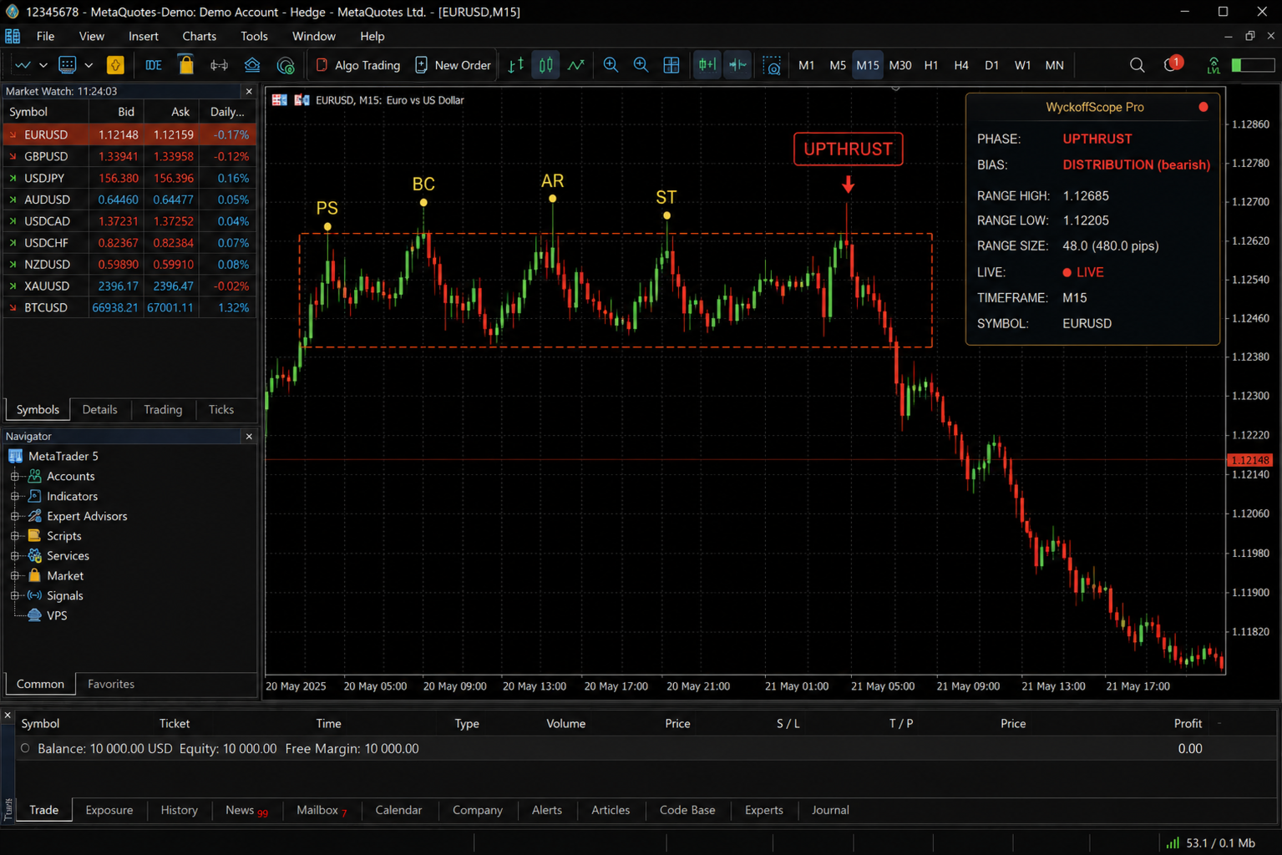Viewport: 1282px width, 855px height.
Task: Click the chart screenshot/objects icon
Action: click(x=773, y=65)
